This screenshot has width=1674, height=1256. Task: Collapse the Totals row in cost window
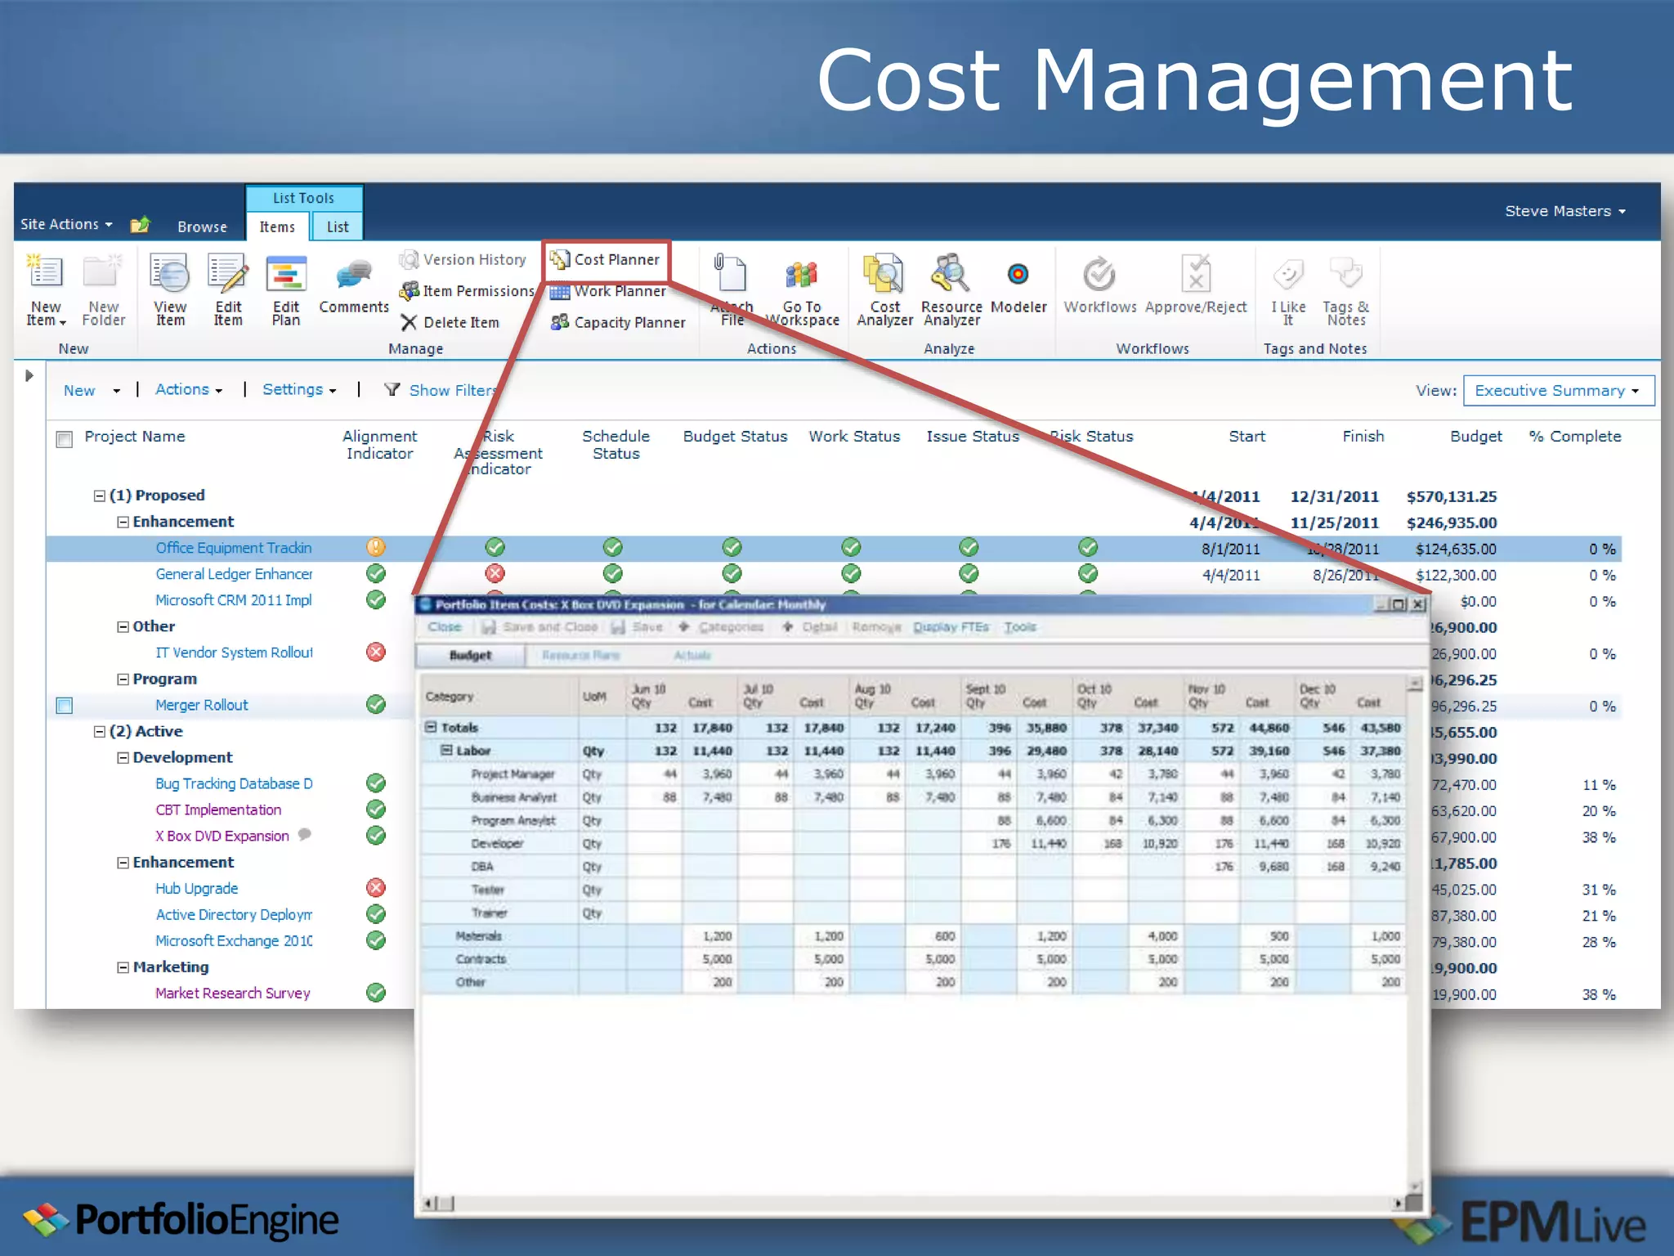pyautogui.click(x=431, y=727)
